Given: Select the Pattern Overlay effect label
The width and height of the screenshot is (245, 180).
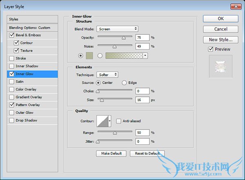Looking at the screenshot, I should pos(28,105).
